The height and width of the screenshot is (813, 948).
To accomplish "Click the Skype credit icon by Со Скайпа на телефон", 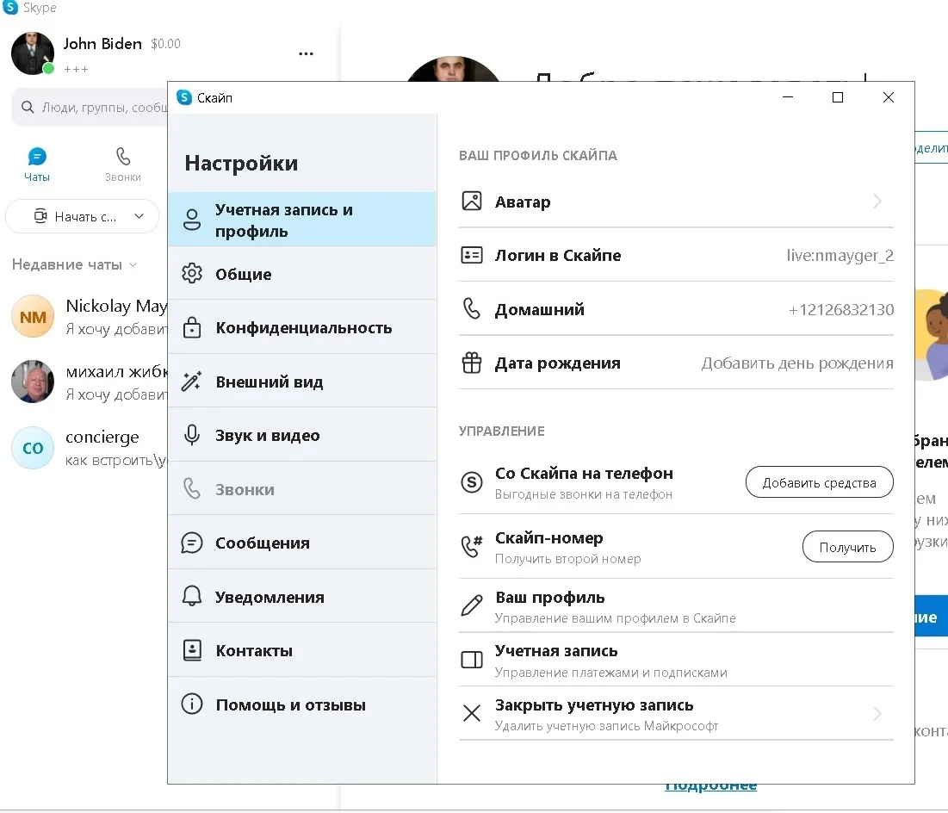I will (472, 482).
